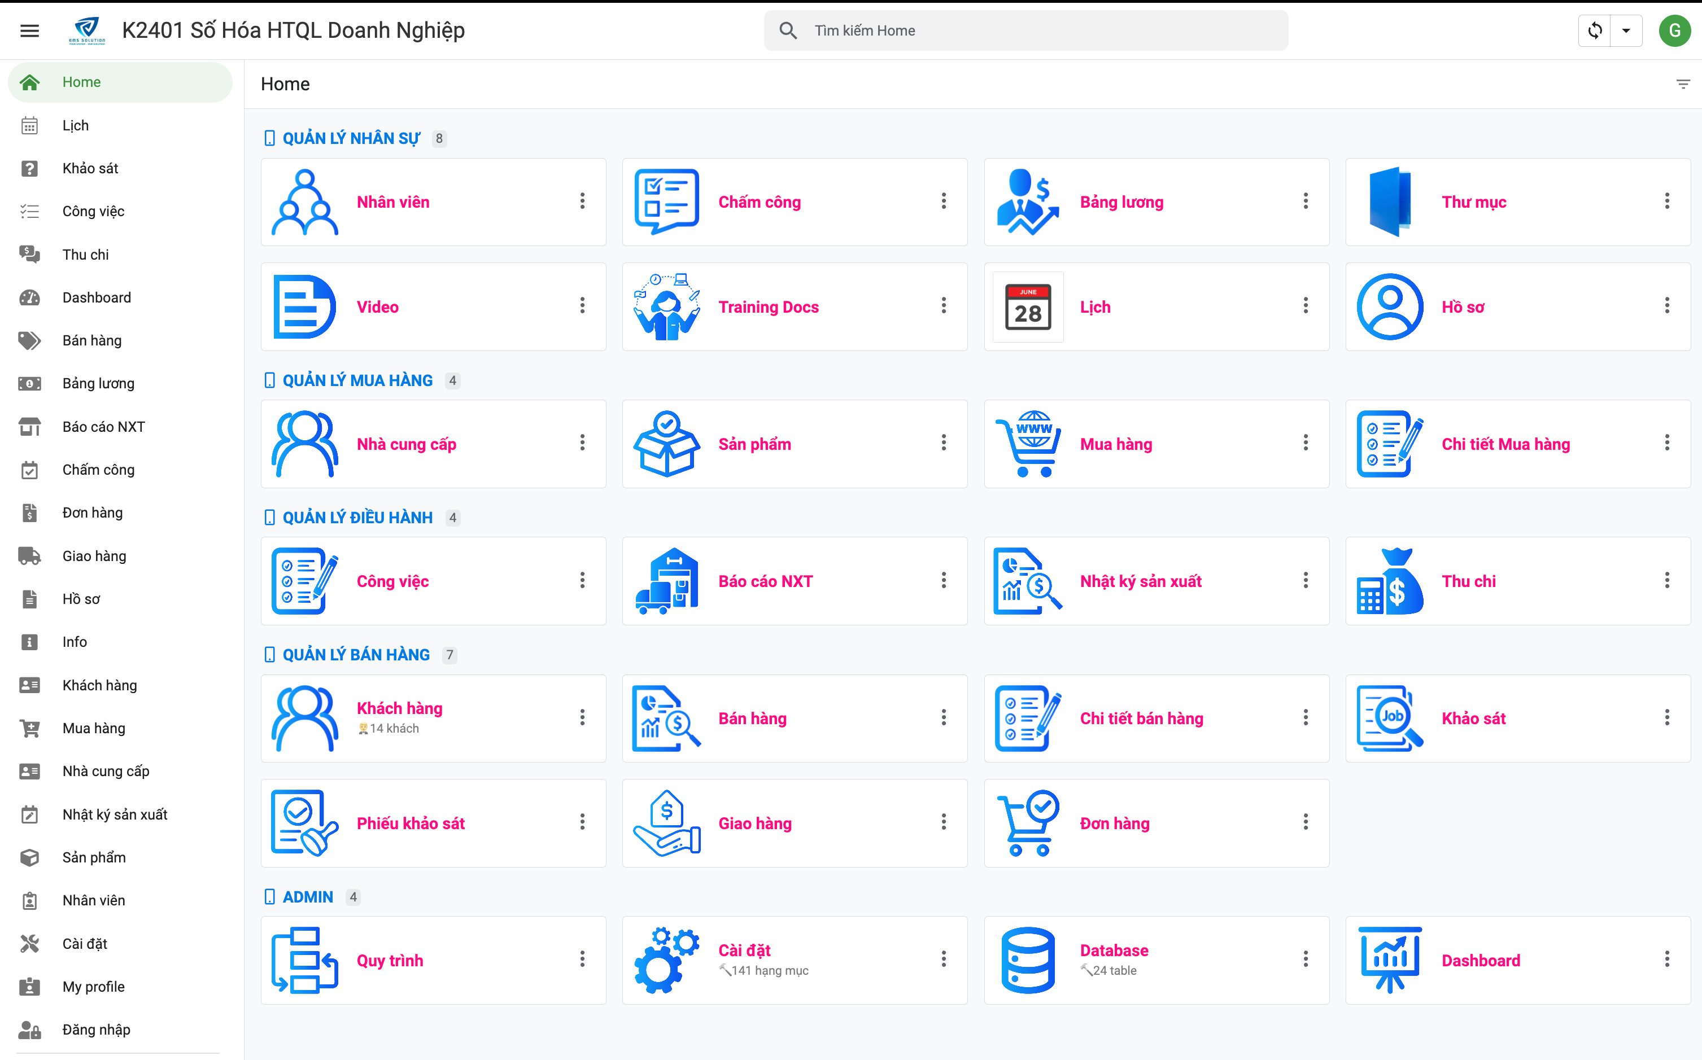Open the Chấm công checklist icon card
1702x1060 pixels.
pyautogui.click(x=666, y=201)
